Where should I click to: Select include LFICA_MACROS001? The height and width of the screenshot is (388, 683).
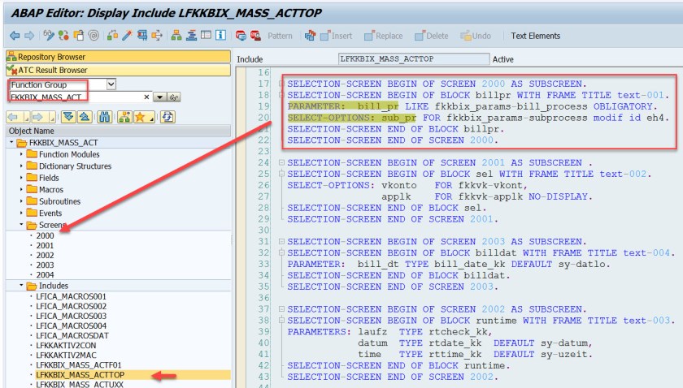pyautogui.click(x=71, y=296)
